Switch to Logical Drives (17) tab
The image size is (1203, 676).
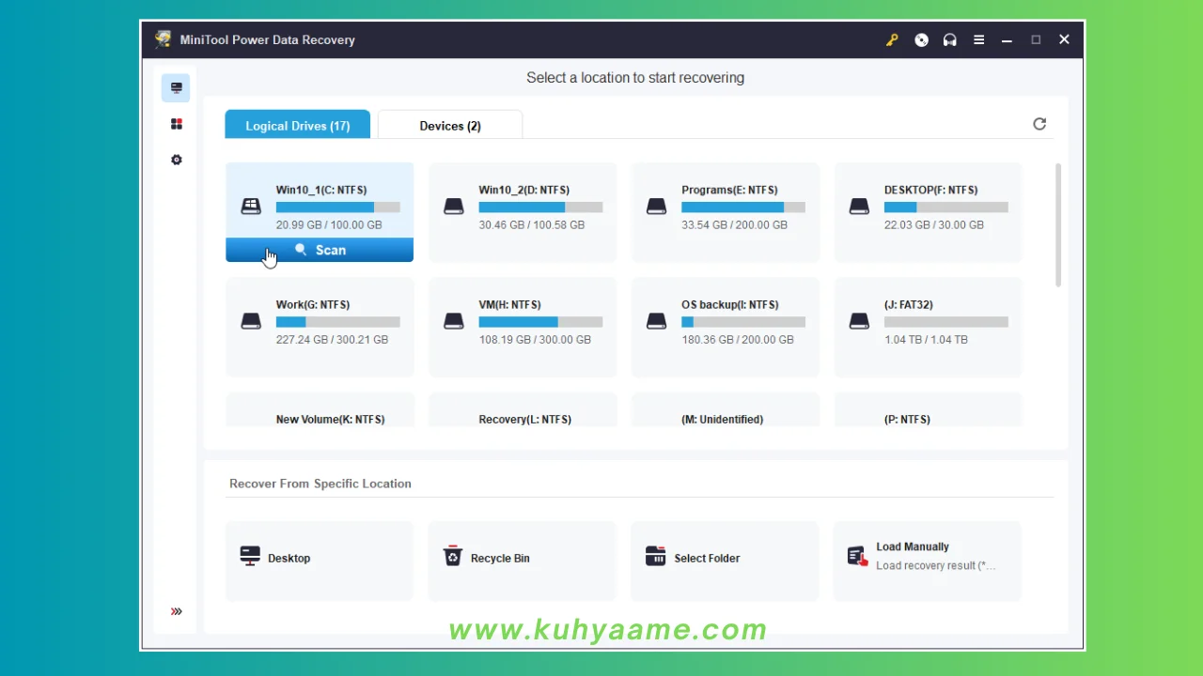[298, 125]
